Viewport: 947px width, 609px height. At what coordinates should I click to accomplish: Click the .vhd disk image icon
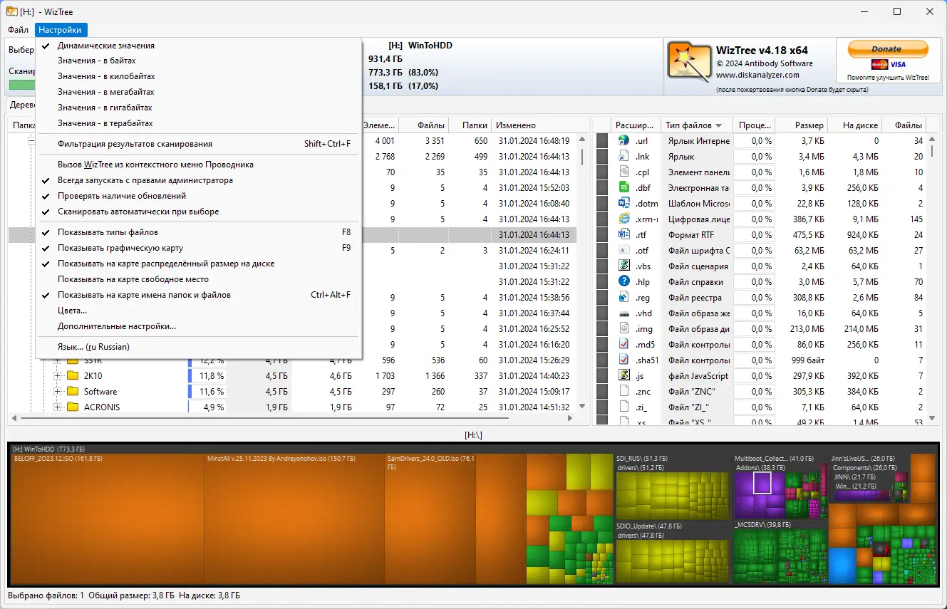(623, 313)
